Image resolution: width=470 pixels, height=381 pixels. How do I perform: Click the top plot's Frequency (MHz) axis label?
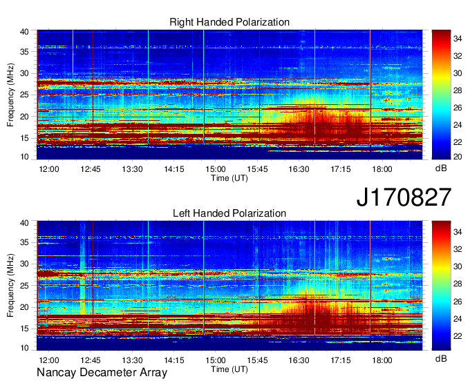pos(10,95)
